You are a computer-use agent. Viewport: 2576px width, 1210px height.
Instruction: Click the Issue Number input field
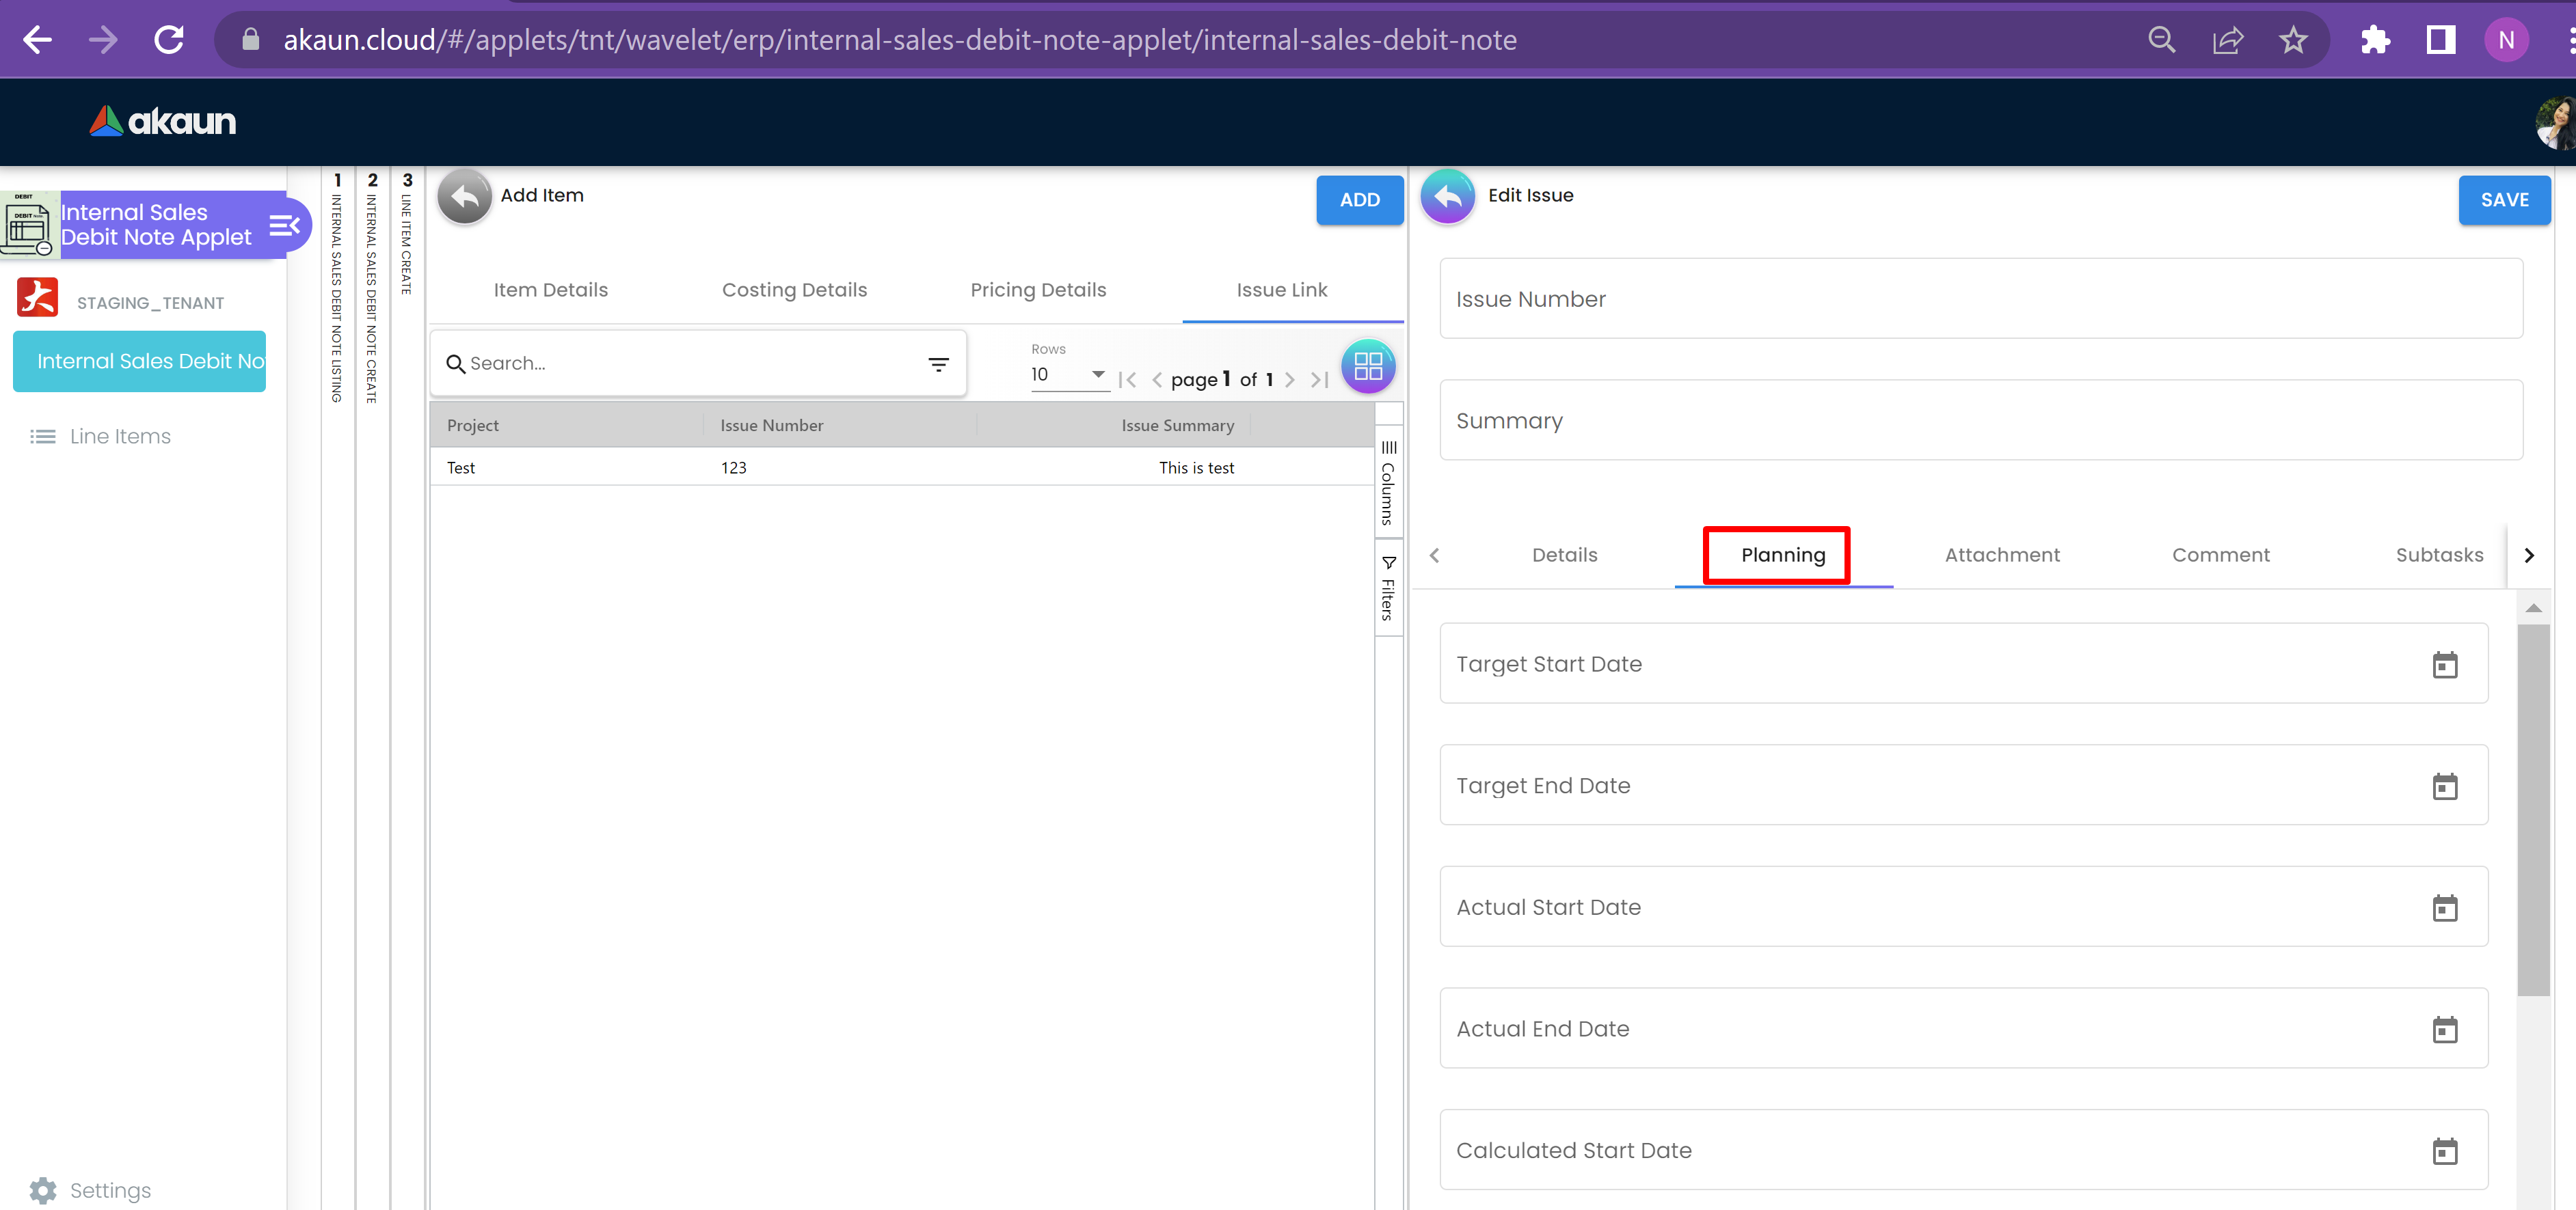1980,299
